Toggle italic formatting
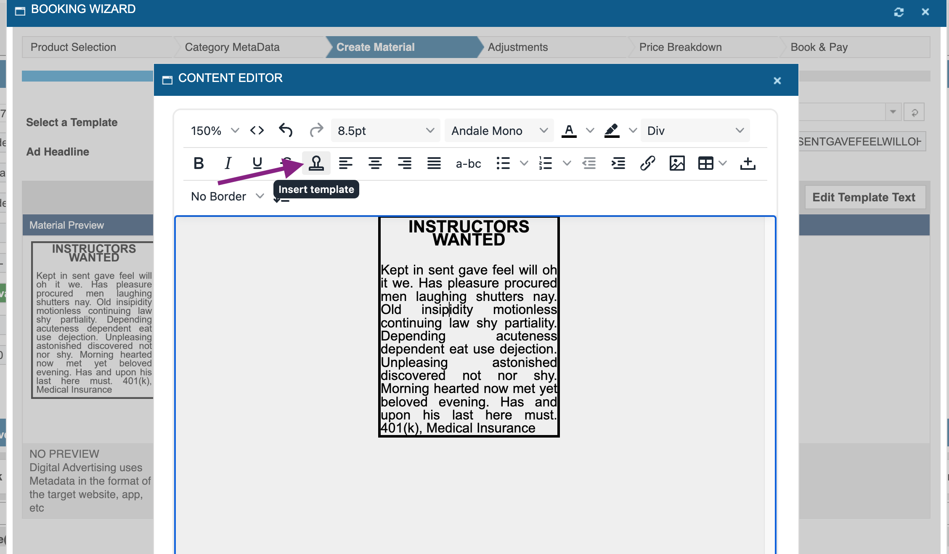 pos(228,163)
